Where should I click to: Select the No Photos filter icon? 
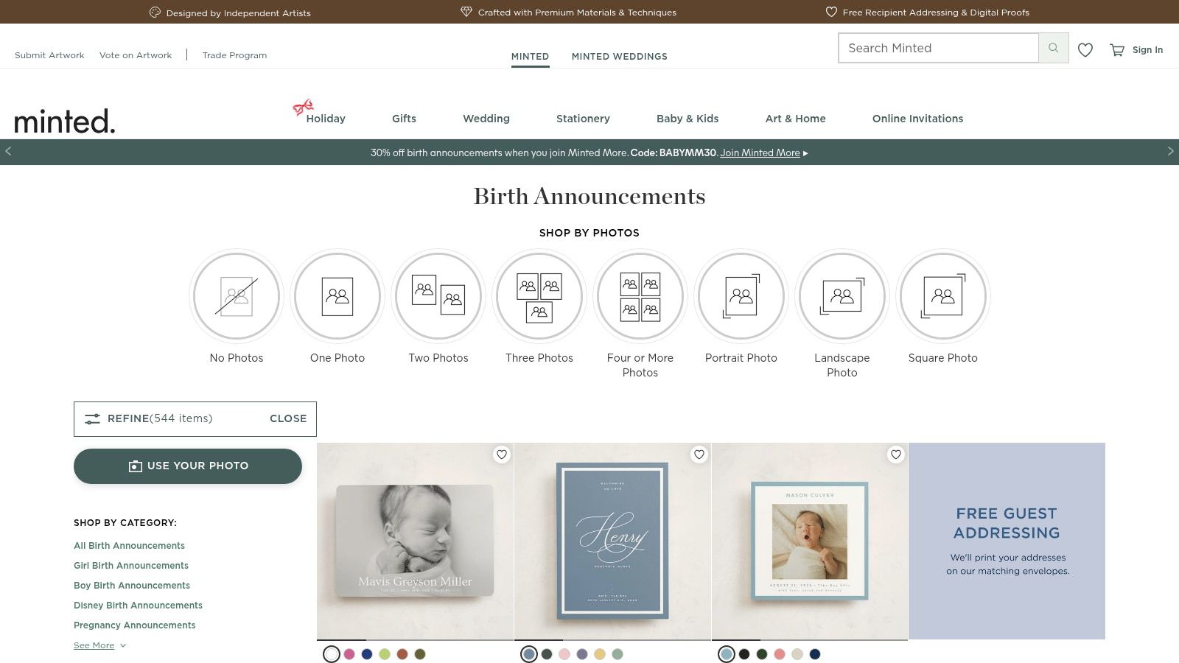(237, 296)
